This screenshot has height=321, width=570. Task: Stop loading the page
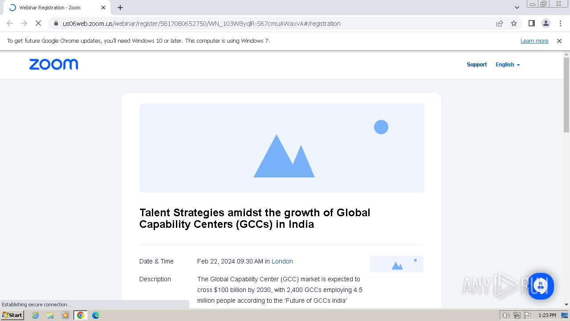tap(38, 24)
